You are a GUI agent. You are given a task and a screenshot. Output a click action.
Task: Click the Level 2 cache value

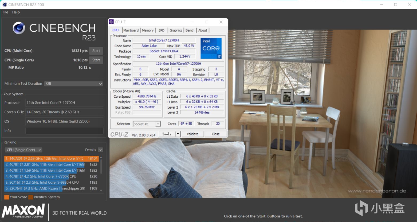point(202,107)
